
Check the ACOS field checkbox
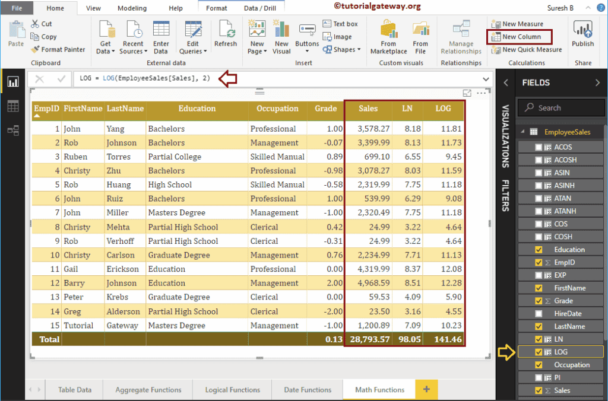[539, 147]
